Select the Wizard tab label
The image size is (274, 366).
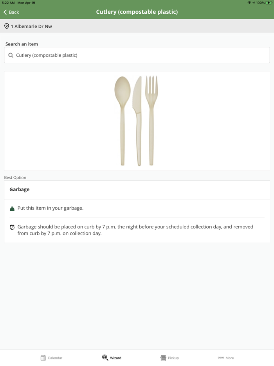coord(115,358)
